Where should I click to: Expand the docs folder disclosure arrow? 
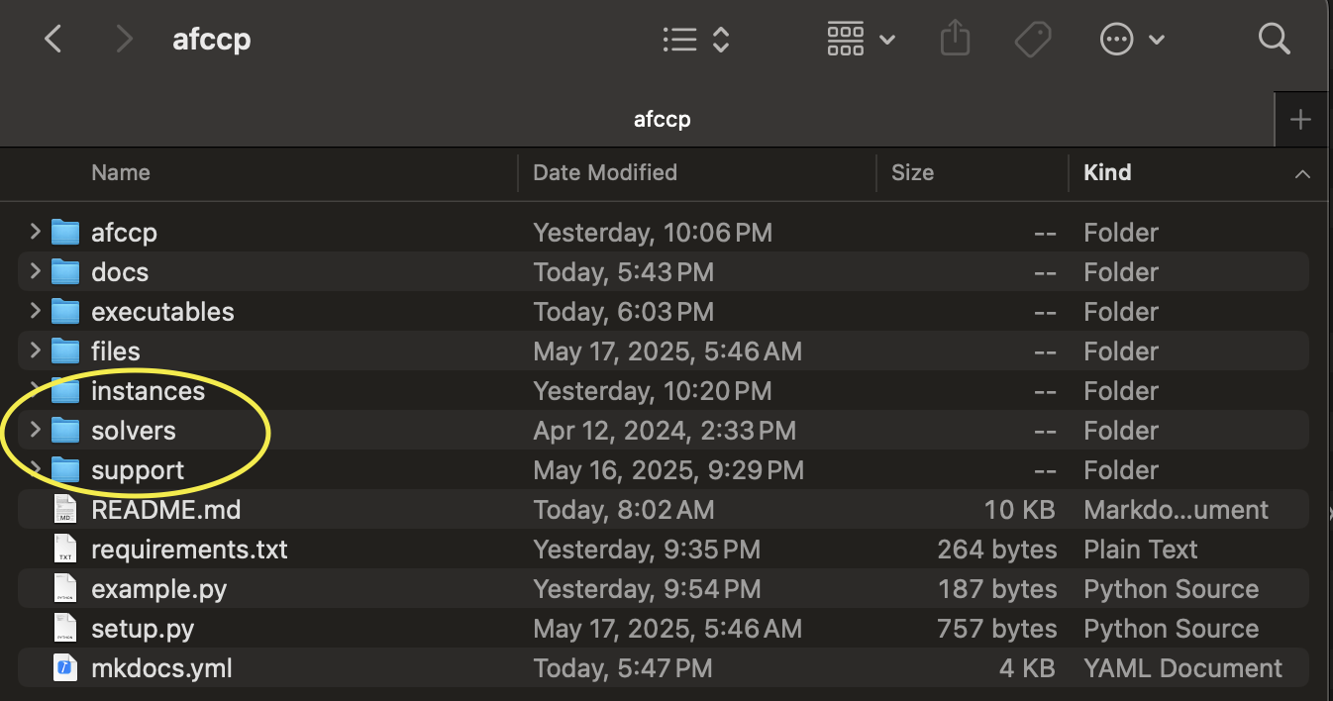click(35, 271)
